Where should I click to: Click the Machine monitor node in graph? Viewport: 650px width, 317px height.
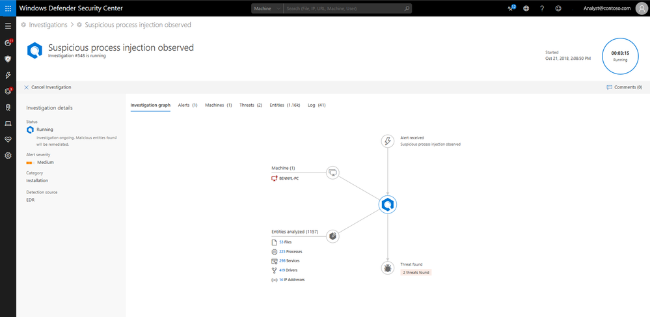click(332, 172)
